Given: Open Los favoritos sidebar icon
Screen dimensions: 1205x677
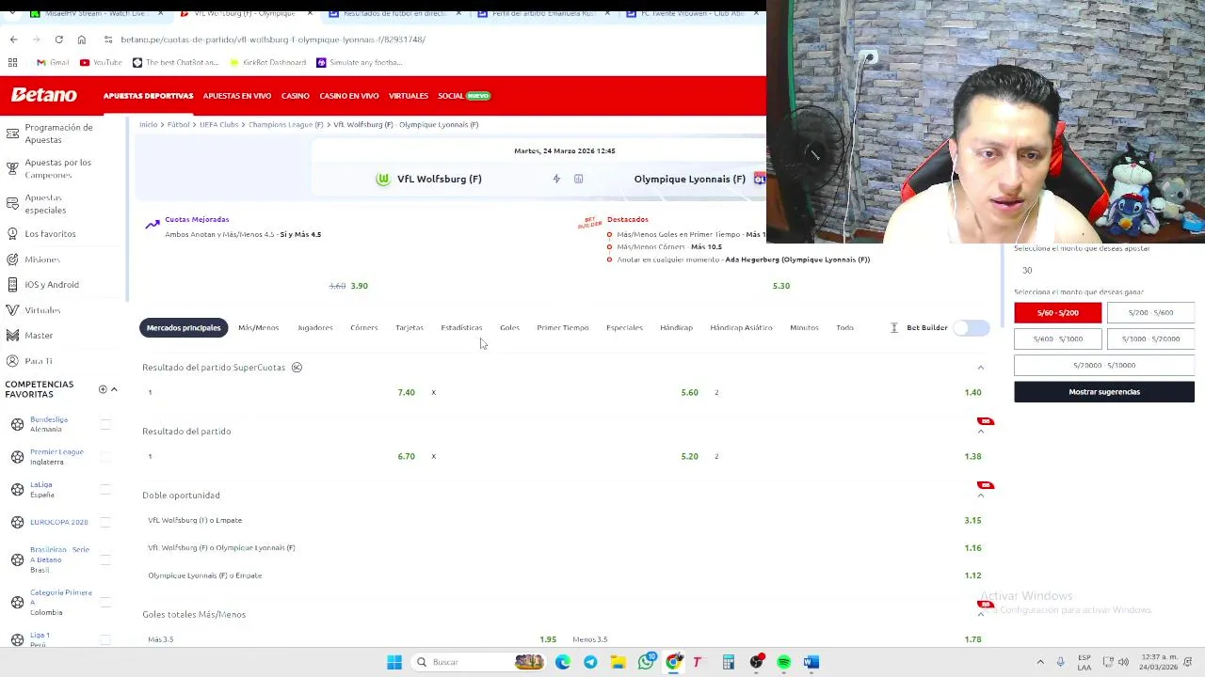Looking at the screenshot, I should tap(12, 233).
